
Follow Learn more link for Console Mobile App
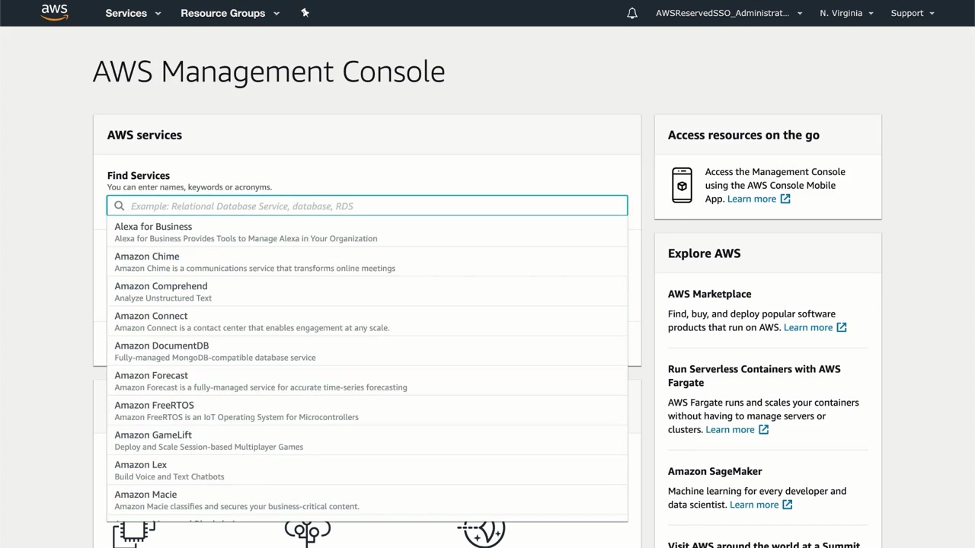click(x=752, y=199)
